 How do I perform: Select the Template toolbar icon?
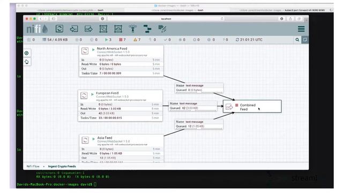pyautogui.click(x=147, y=29)
